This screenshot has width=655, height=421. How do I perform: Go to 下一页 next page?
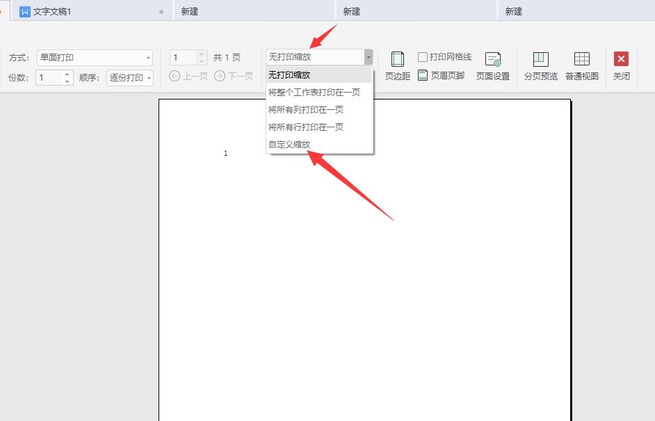click(234, 76)
